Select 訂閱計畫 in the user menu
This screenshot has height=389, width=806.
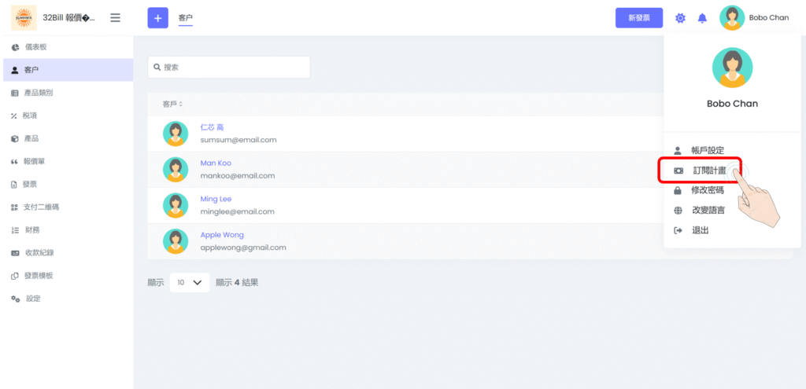click(708, 171)
